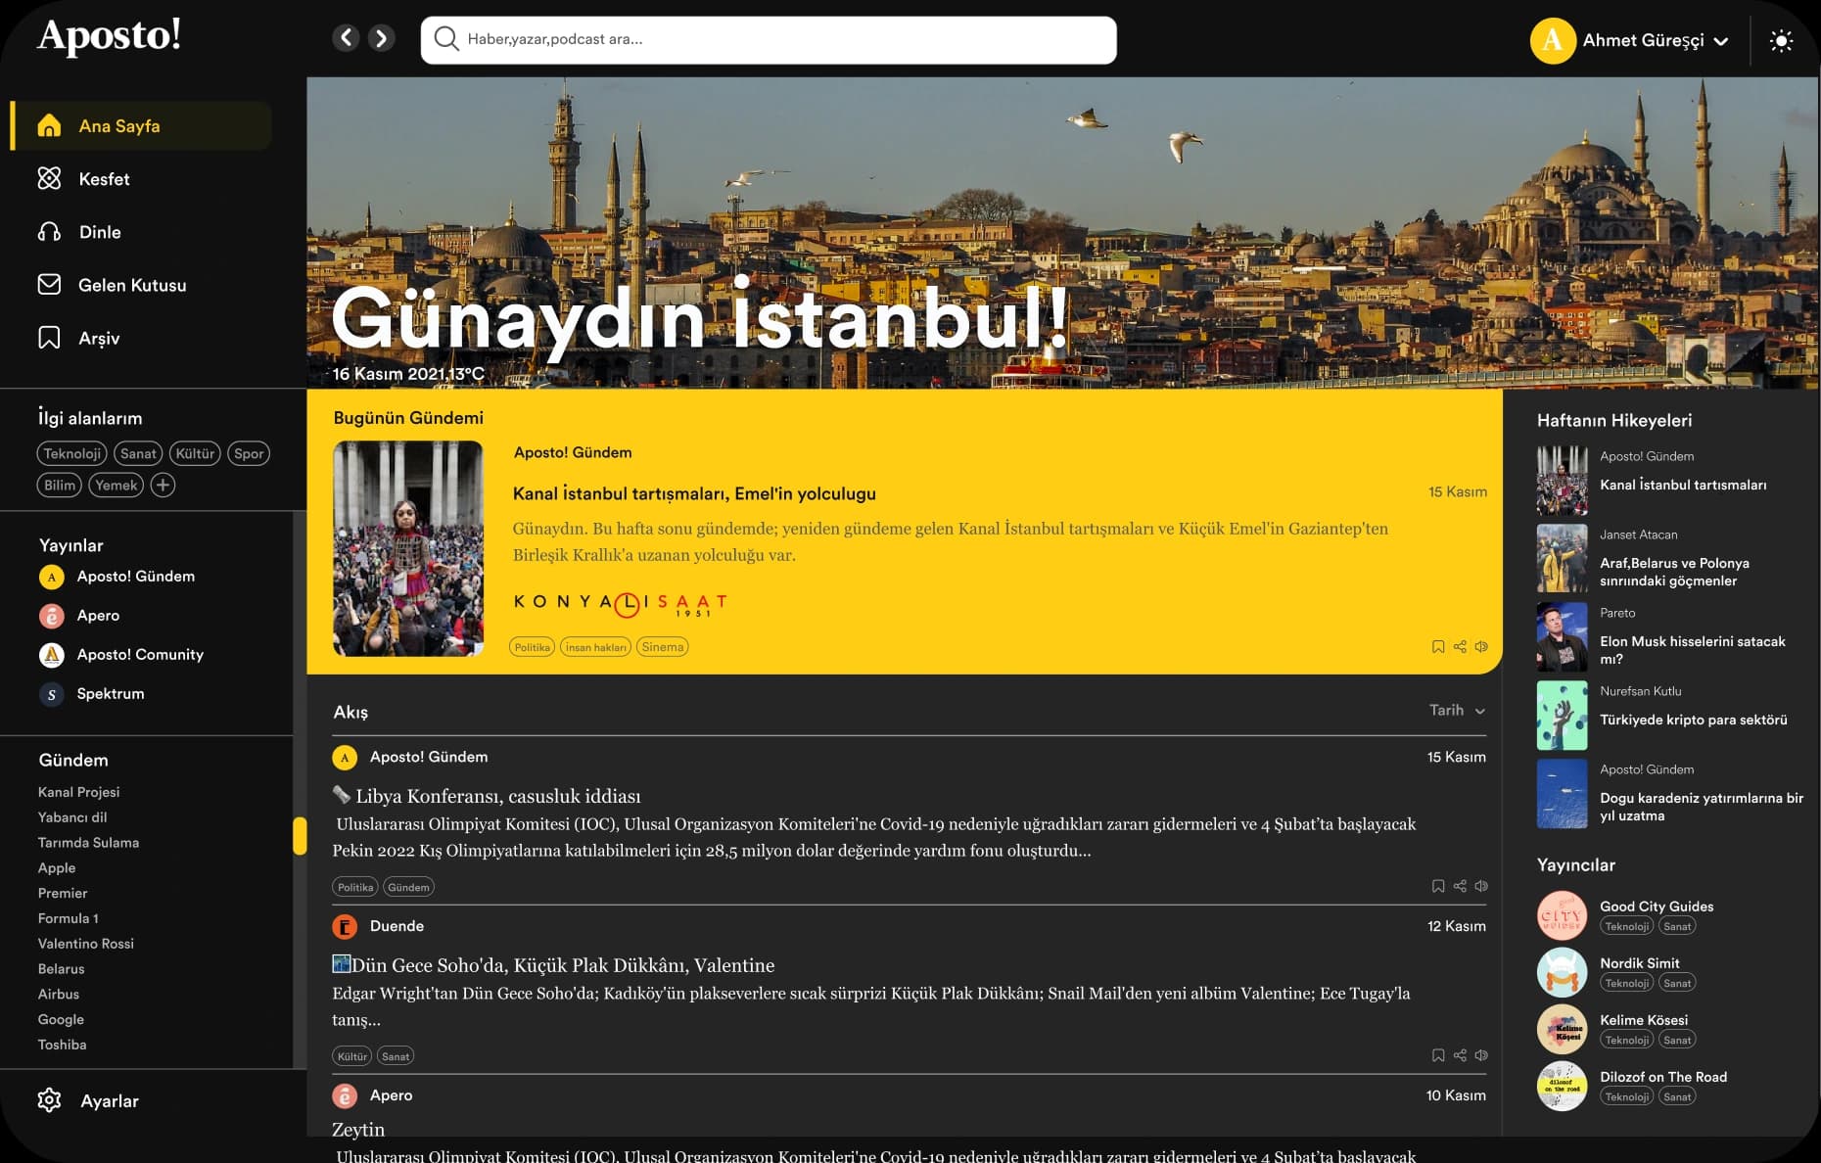Screen dimensions: 1821x1163
Task: Open the Apero publication in Yayınlar
Action: (79, 616)
